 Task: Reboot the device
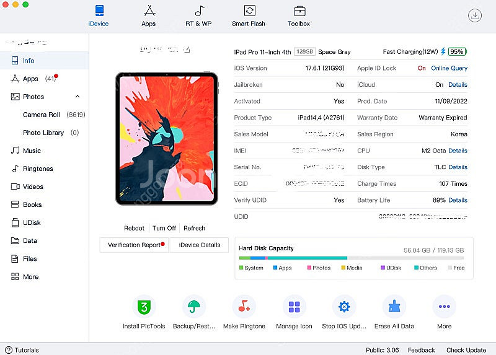pyautogui.click(x=134, y=228)
